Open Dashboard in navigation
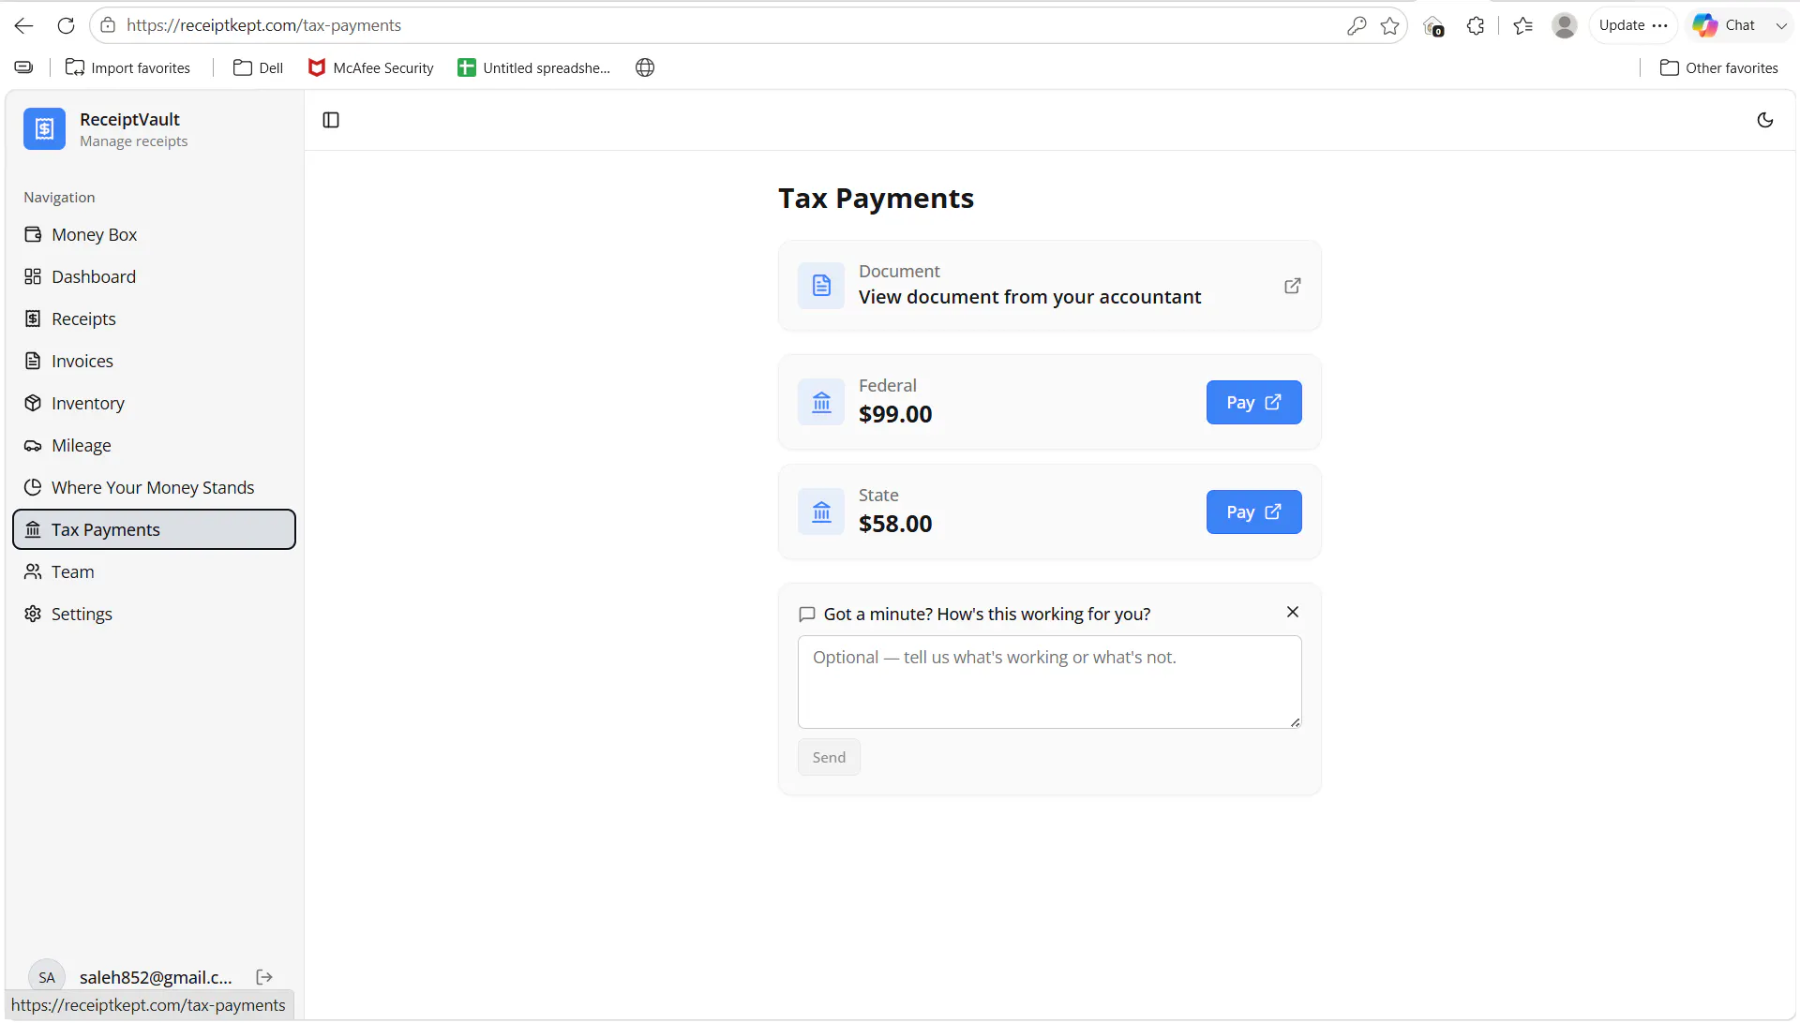This screenshot has width=1800, height=1023. pyautogui.click(x=155, y=276)
